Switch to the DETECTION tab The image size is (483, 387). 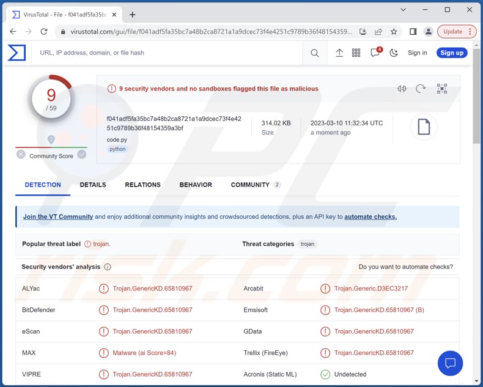[43, 185]
